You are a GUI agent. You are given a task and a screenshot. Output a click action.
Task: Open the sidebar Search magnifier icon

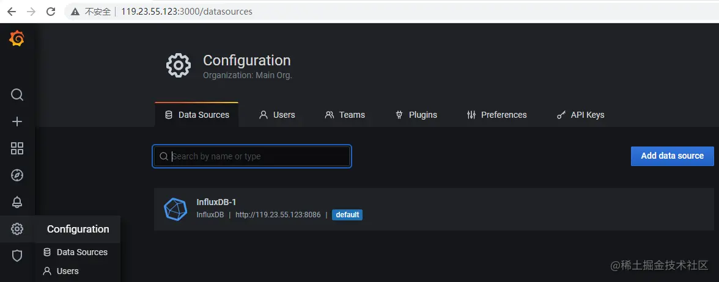[x=17, y=95]
